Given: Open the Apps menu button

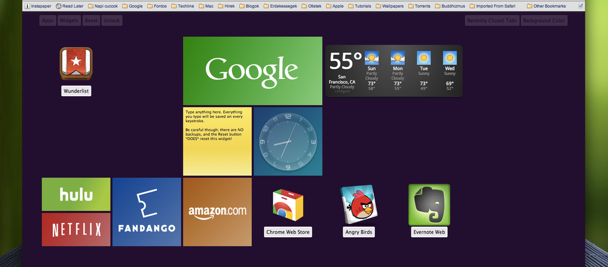Looking at the screenshot, I should point(47,21).
